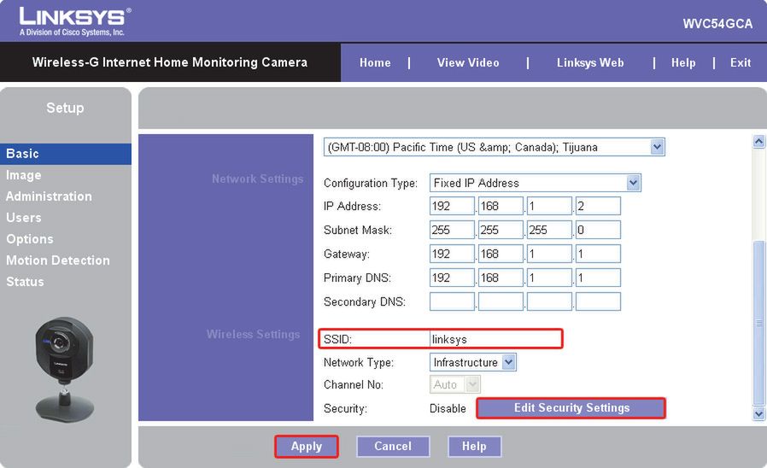Click the third Secondary DNS field
The width and height of the screenshot is (767, 468).
point(549,301)
